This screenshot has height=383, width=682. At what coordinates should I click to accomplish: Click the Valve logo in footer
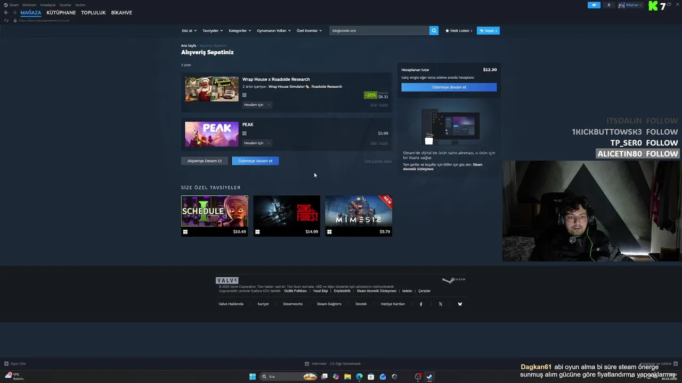227,280
